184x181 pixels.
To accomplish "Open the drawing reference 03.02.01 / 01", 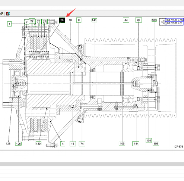I will coord(175,23).
